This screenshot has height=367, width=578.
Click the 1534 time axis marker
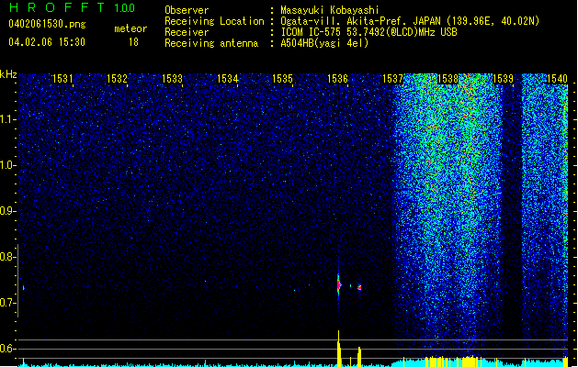(x=228, y=79)
